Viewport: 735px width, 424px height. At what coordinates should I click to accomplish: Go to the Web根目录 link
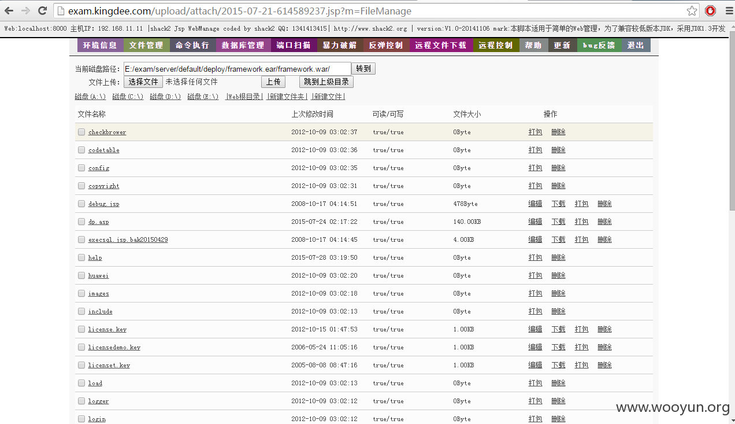tap(244, 97)
